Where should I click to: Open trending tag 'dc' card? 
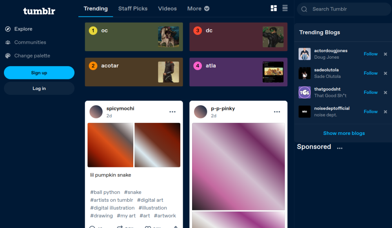point(238,37)
